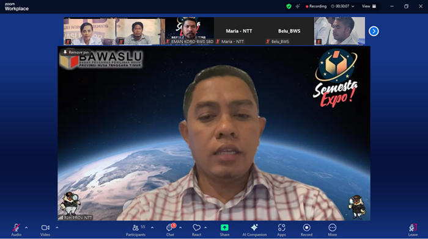Open the More options menu
The width and height of the screenshot is (428, 239).
(332, 230)
